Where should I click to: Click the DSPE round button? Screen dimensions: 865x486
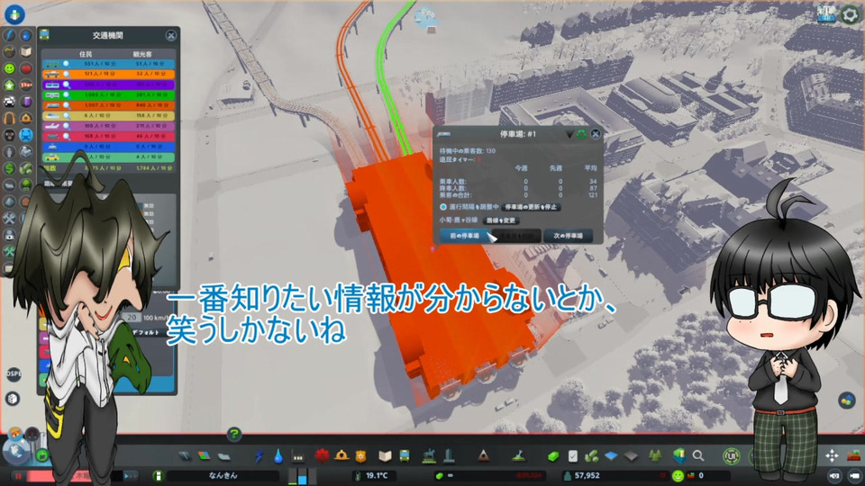14,373
